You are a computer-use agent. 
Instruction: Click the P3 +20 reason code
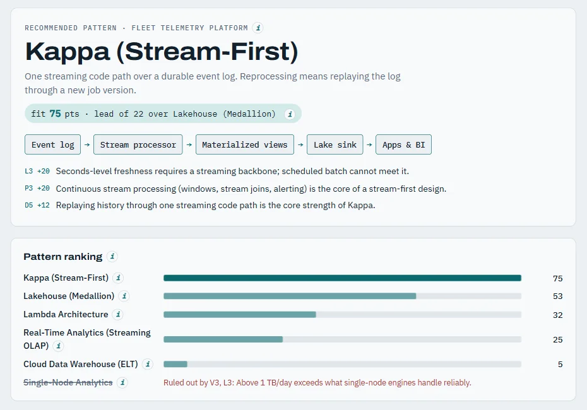coord(37,188)
